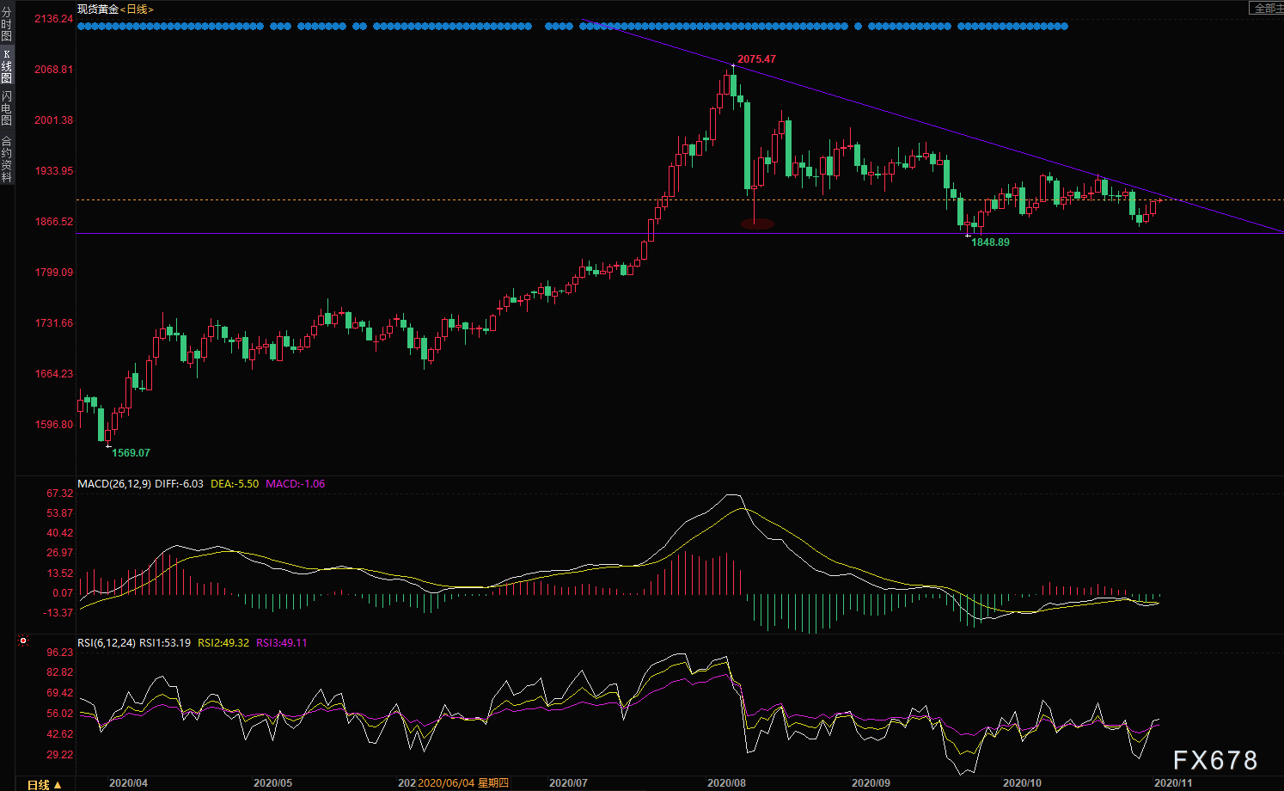Click the 1596.80 price axis value

(x=53, y=425)
